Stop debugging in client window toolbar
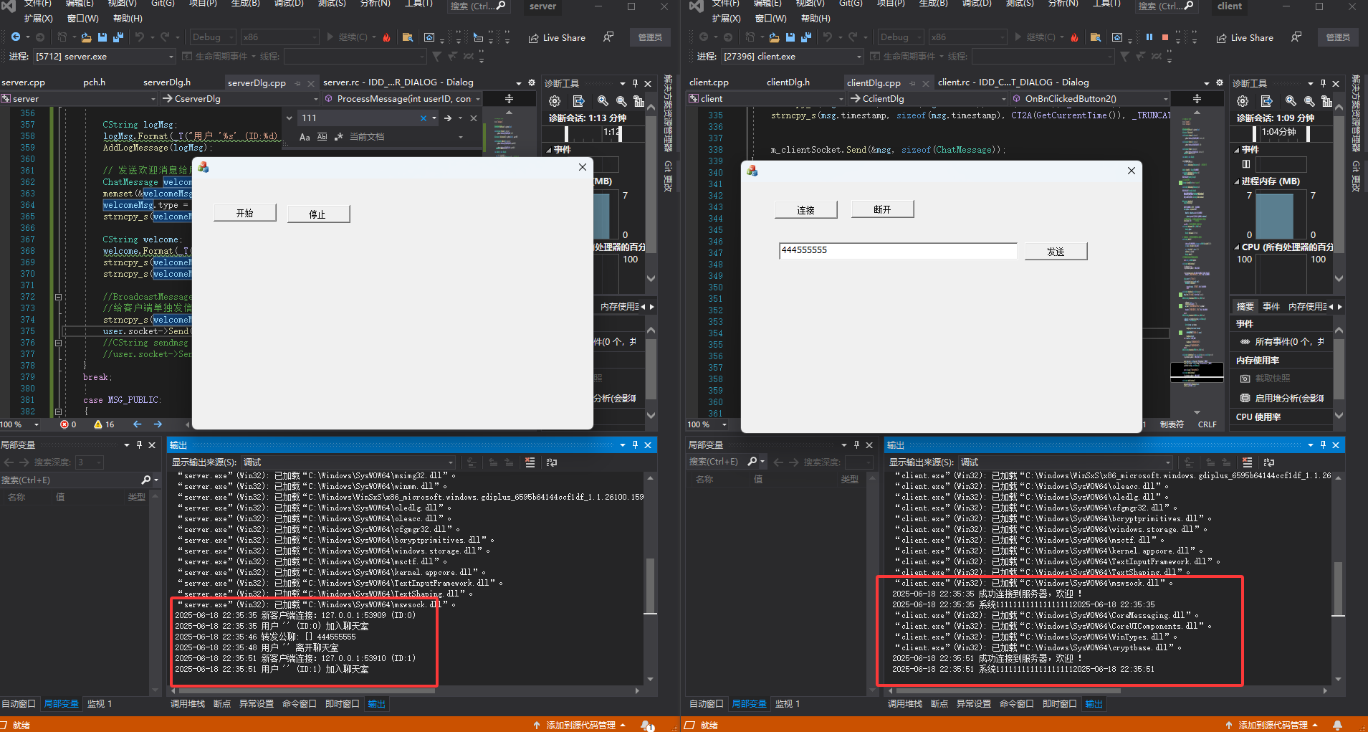 tap(1165, 37)
